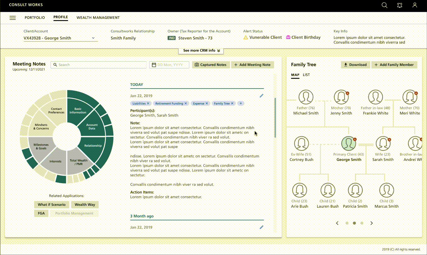Open What if Scenario application
The width and height of the screenshot is (427, 255).
(x=52, y=205)
